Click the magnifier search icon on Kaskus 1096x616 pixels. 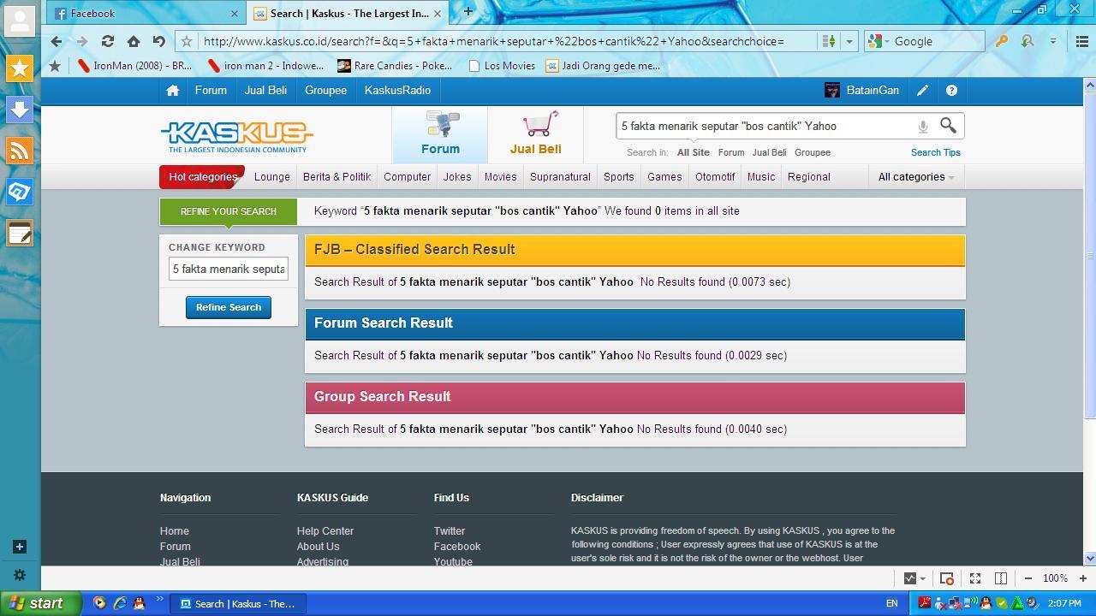[948, 126]
